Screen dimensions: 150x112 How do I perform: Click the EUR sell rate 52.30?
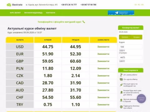(76, 54)
